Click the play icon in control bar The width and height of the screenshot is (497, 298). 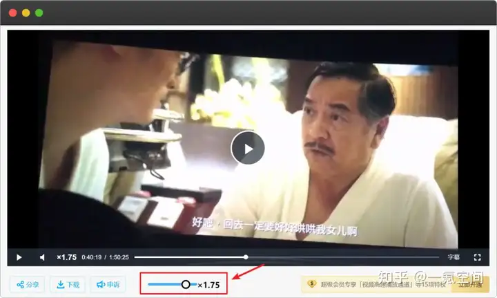(x=19, y=257)
